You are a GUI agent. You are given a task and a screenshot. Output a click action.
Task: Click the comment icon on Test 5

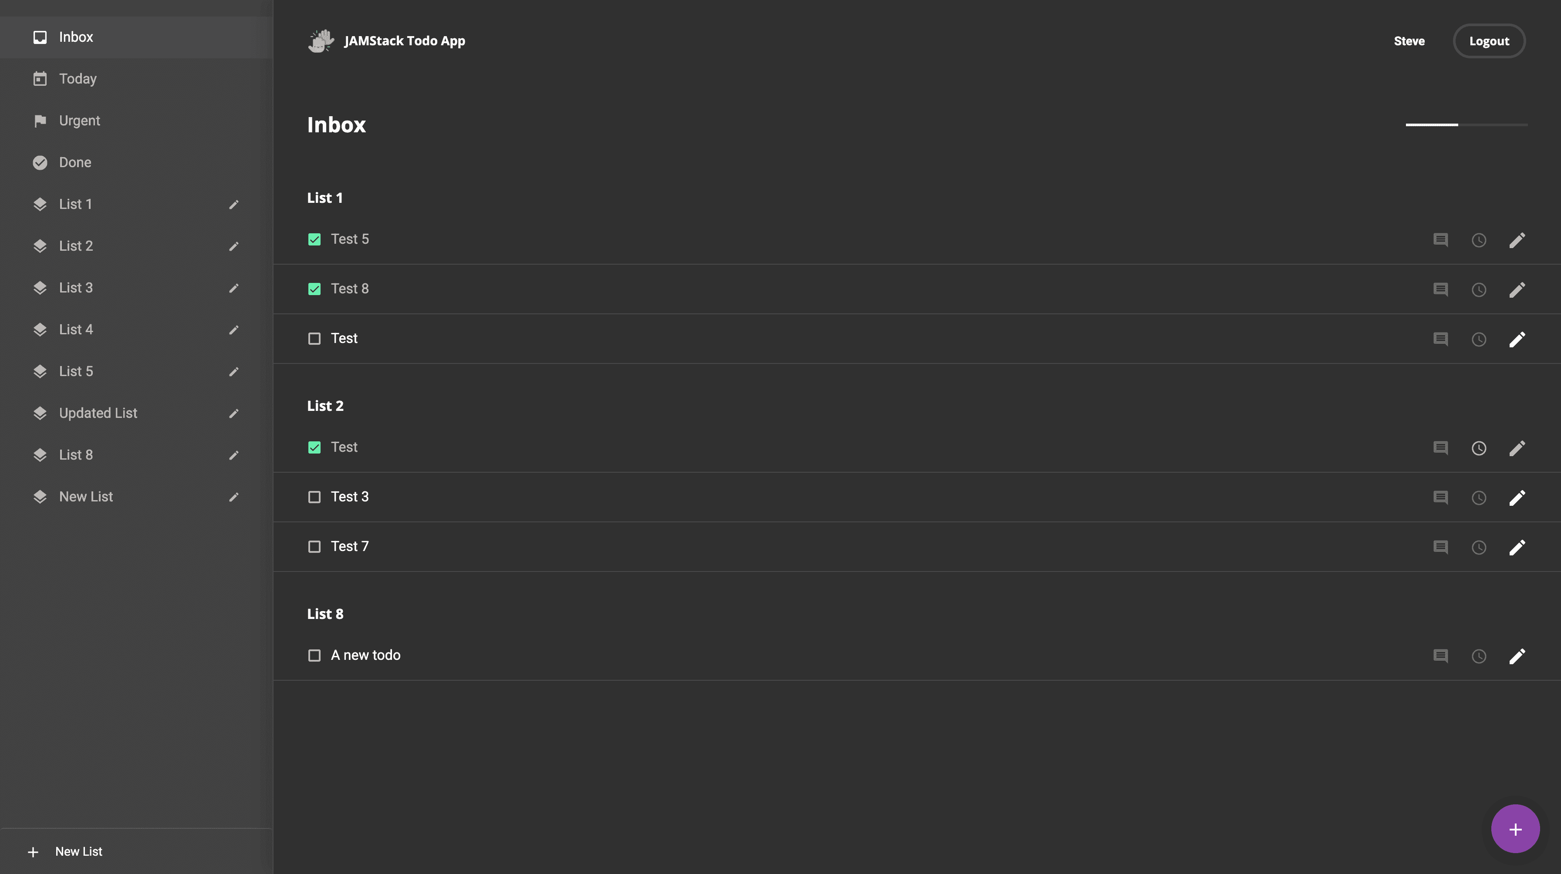click(1440, 240)
